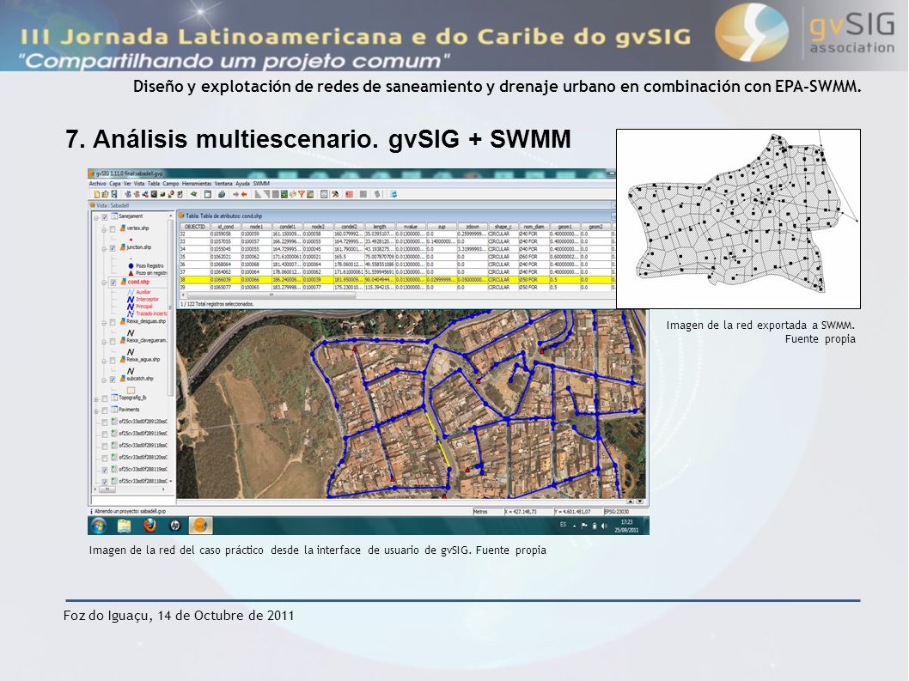Toggle the junction.shp layer checkbox
This screenshot has height=681, width=909.
click(x=113, y=248)
